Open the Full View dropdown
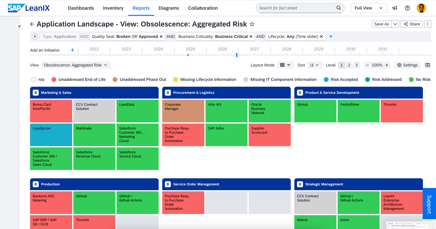The width and height of the screenshot is (436, 229). (x=369, y=8)
